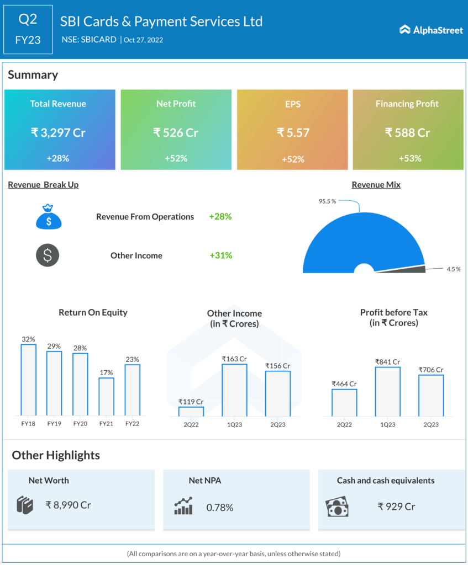Open the Net Profit summary card
468x565 pixels.
(176, 130)
